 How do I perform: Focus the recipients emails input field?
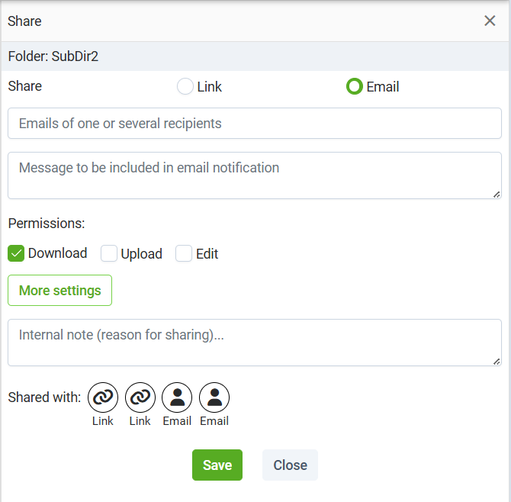pos(255,124)
